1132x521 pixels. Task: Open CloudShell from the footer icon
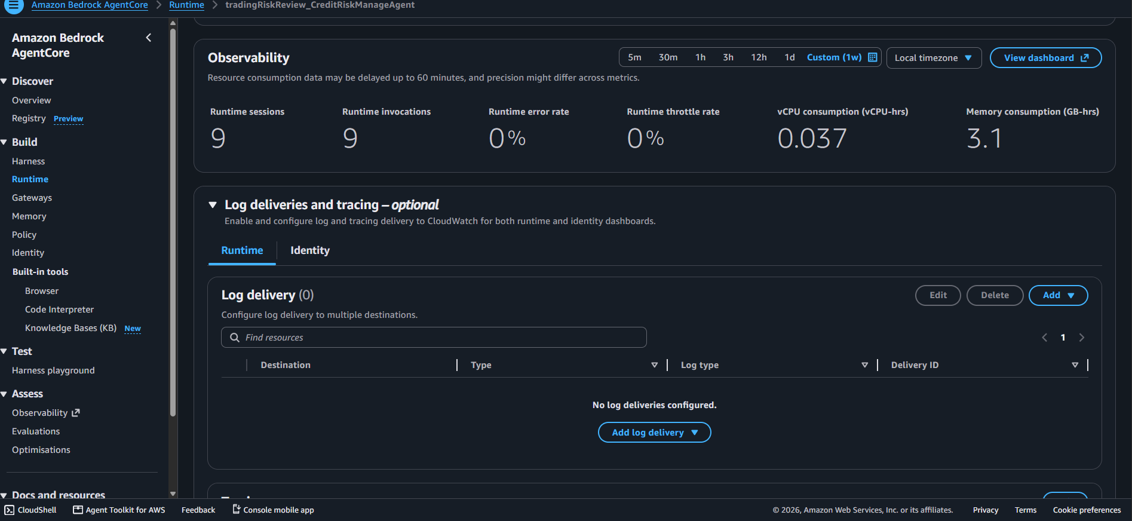pyautogui.click(x=9, y=510)
